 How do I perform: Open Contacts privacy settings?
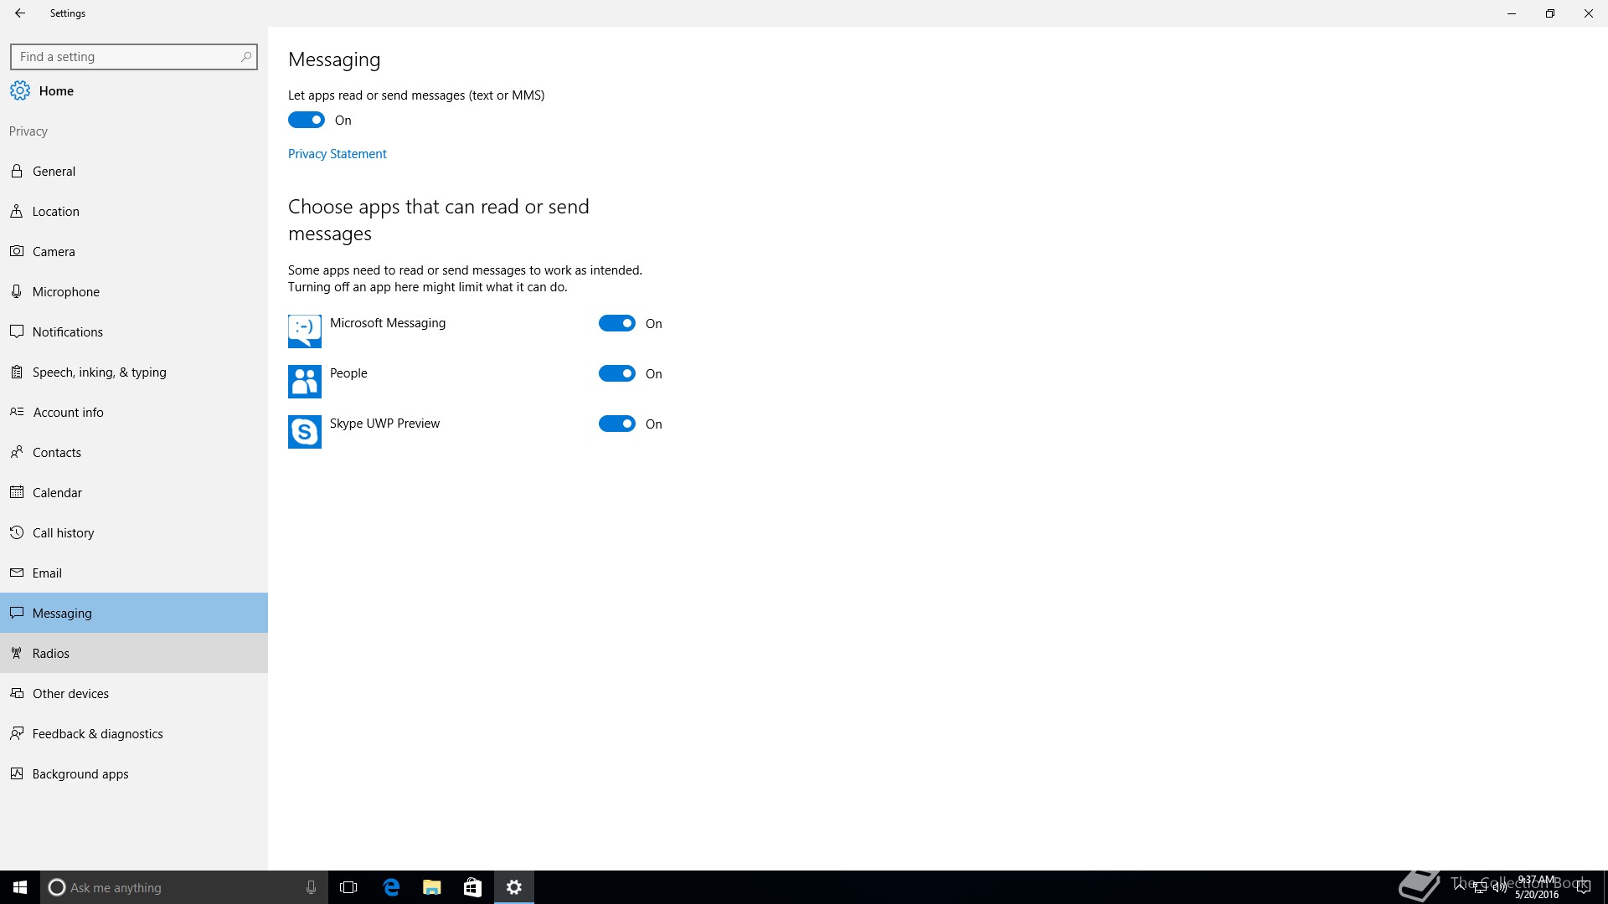[134, 452]
